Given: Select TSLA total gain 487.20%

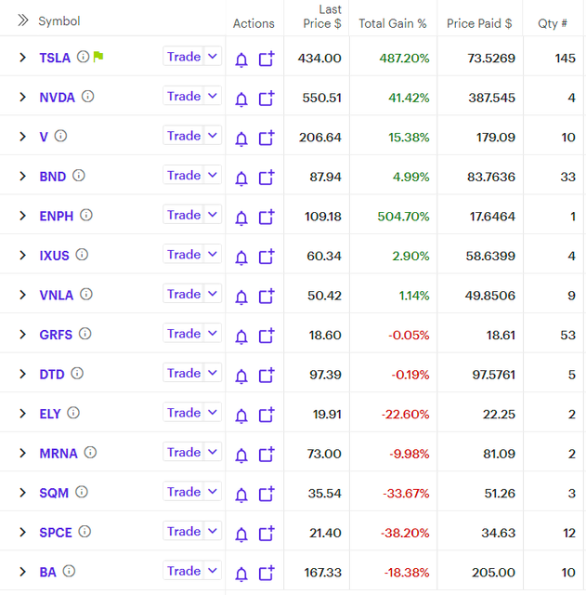Looking at the screenshot, I should [404, 58].
